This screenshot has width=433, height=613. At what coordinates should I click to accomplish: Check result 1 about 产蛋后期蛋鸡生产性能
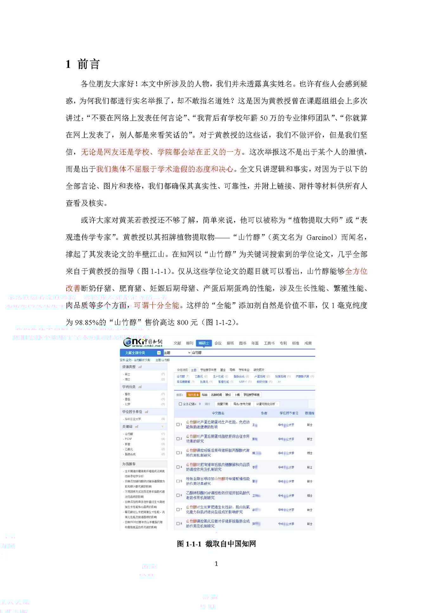click(178, 424)
